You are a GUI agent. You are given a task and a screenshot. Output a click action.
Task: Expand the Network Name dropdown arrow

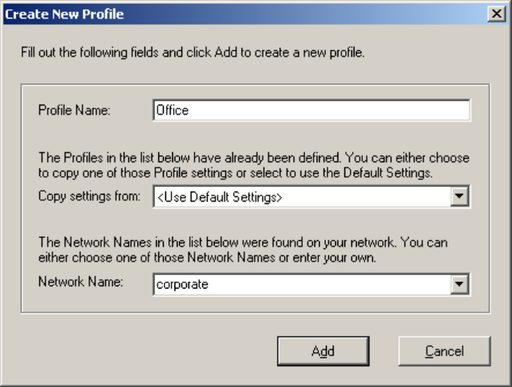(x=459, y=284)
